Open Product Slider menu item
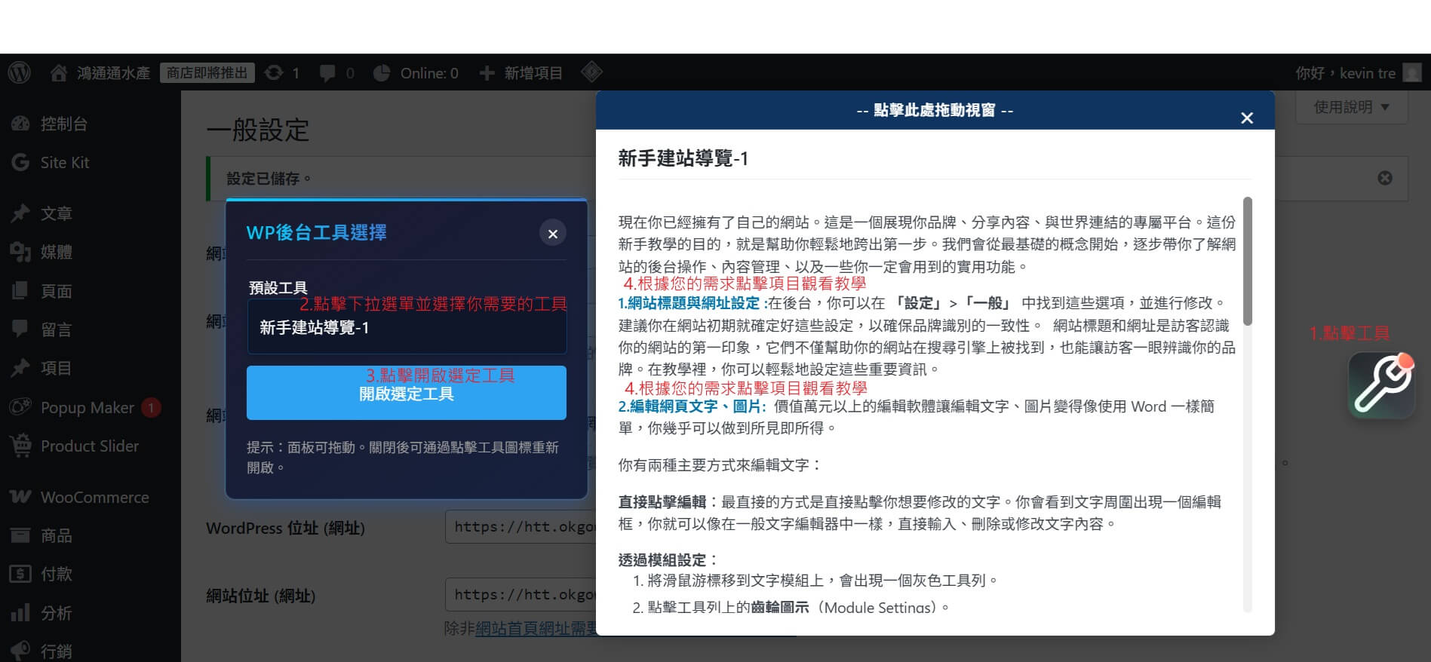The width and height of the screenshot is (1431, 662). (90, 446)
